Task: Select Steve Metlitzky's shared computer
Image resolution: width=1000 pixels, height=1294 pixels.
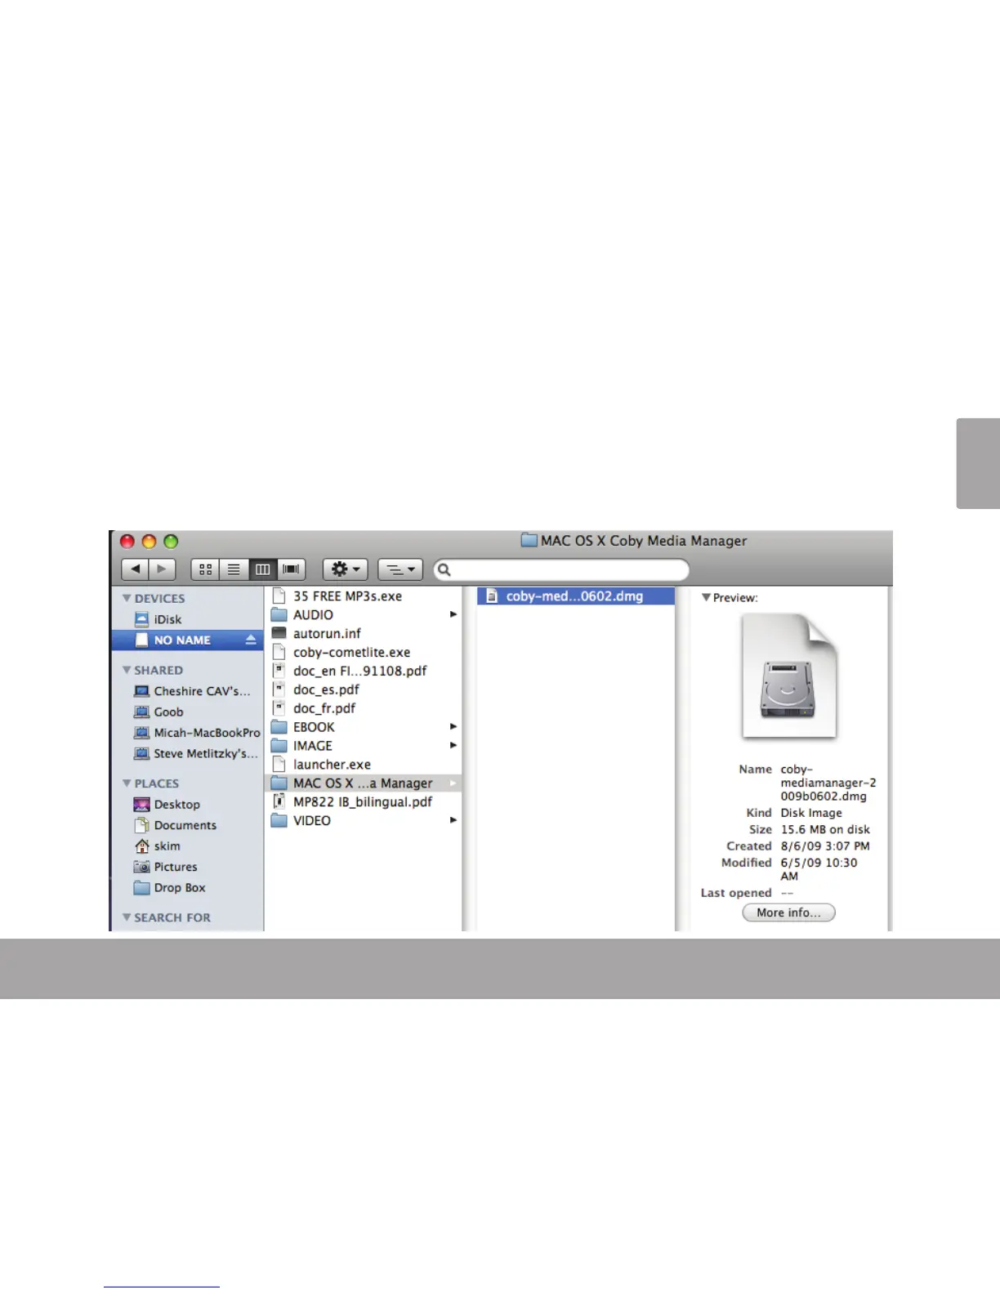Action: (188, 754)
